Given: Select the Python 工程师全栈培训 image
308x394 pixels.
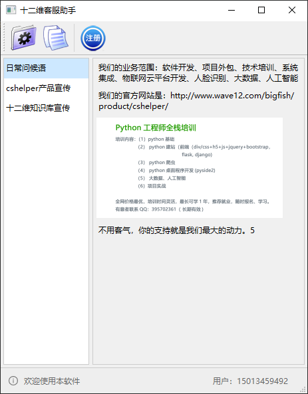Looking at the screenshot, I should point(190,167).
